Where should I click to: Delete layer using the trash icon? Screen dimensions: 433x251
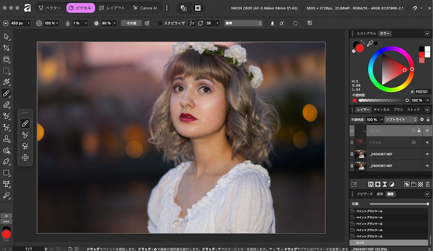coord(428,184)
